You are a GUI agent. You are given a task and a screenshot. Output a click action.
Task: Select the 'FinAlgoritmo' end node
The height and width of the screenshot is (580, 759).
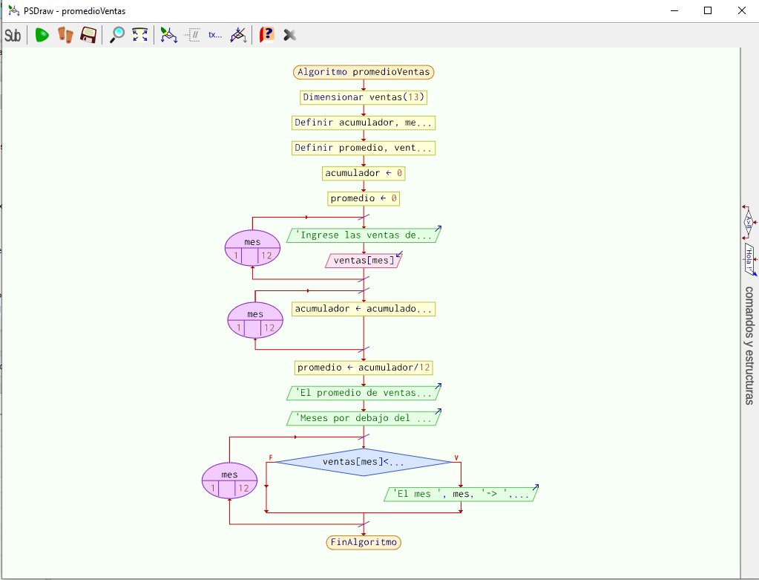[x=364, y=542]
